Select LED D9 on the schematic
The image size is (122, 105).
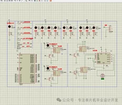point(87,28)
